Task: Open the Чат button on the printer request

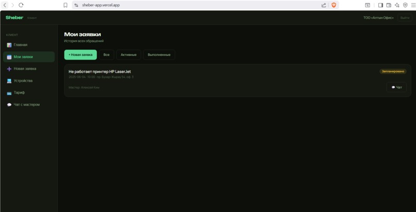Action: (x=396, y=87)
